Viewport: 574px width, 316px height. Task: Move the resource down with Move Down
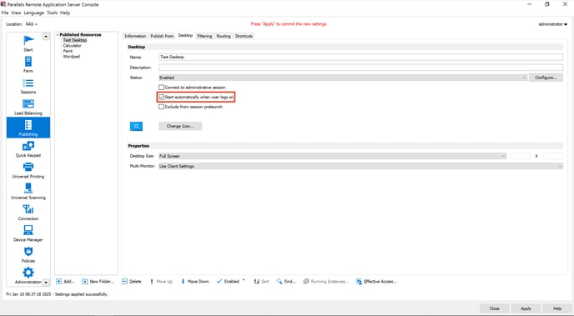click(194, 281)
